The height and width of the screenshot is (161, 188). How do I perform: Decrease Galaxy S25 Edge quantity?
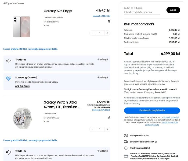click(92, 33)
